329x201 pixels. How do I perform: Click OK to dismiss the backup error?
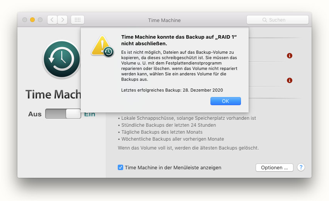coord(226,101)
